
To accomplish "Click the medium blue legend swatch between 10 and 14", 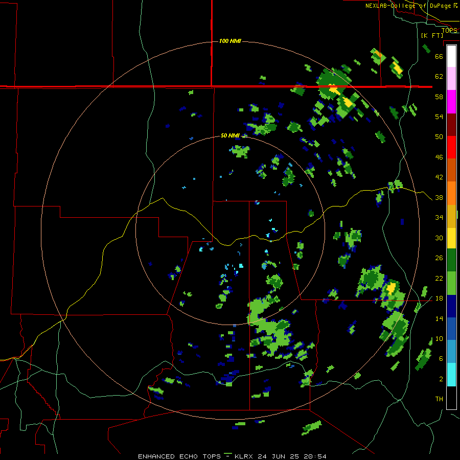I will tap(451, 329).
